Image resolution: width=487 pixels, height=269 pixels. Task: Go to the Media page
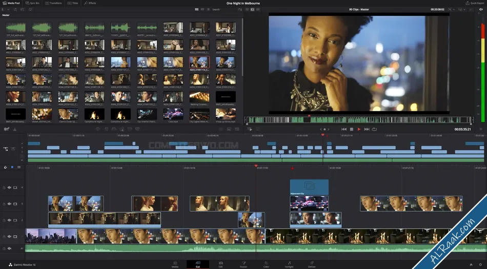(175, 264)
